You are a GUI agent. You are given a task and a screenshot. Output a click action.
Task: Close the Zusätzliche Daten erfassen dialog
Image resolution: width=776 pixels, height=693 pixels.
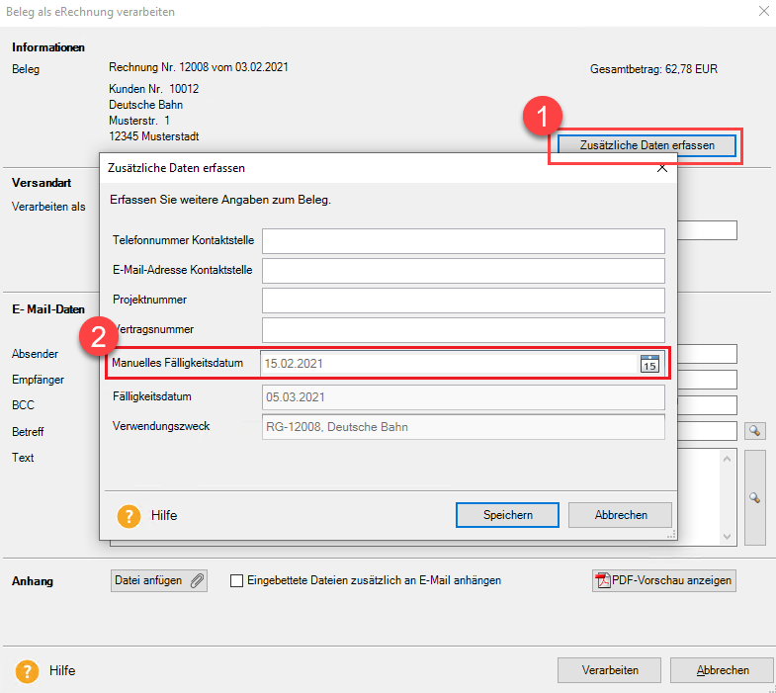click(661, 168)
